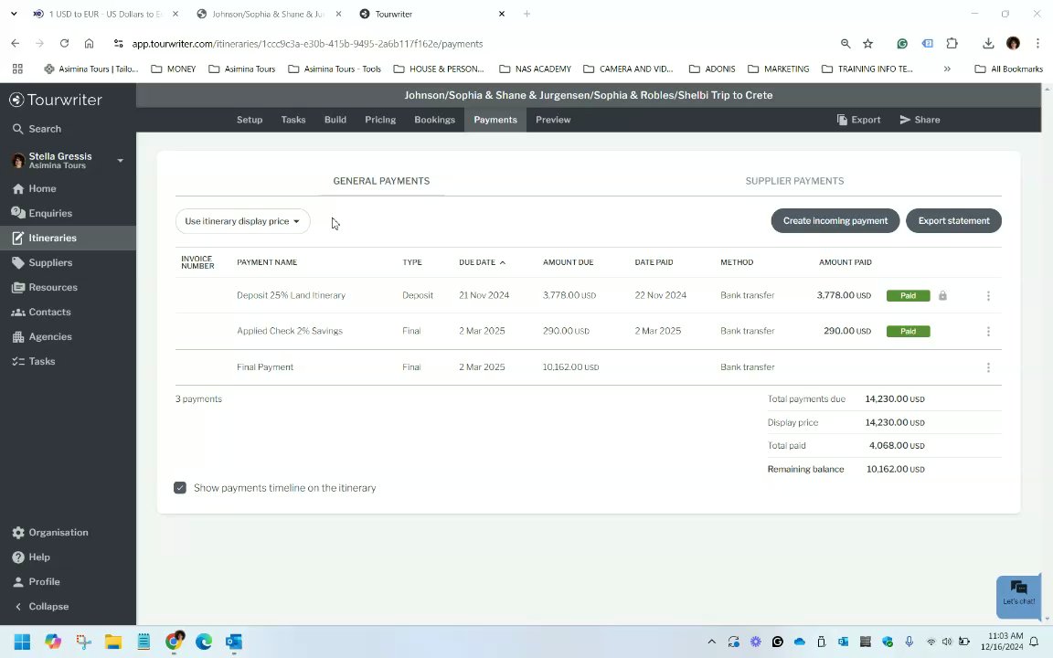1053x658 pixels.
Task: Switch to Supplier Payments tab
Action: 794,181
